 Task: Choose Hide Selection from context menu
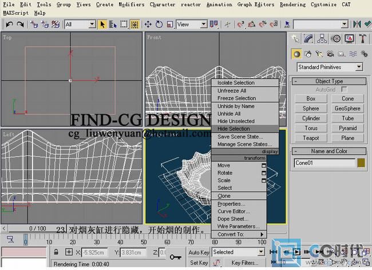(x=245, y=129)
